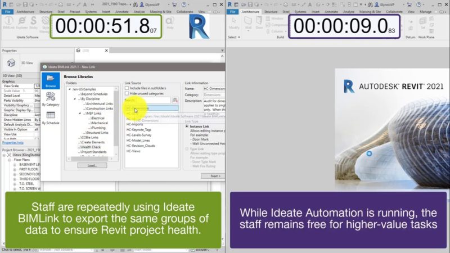Select the Architectural Links folder
Image resolution: width=450 pixels, height=253 pixels.
click(x=98, y=103)
